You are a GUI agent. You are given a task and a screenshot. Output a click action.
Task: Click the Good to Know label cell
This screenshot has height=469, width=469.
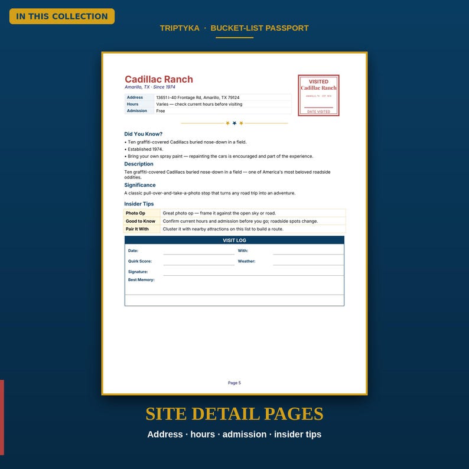(x=142, y=221)
